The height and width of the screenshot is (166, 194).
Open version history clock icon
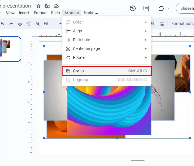pyautogui.click(x=133, y=8)
